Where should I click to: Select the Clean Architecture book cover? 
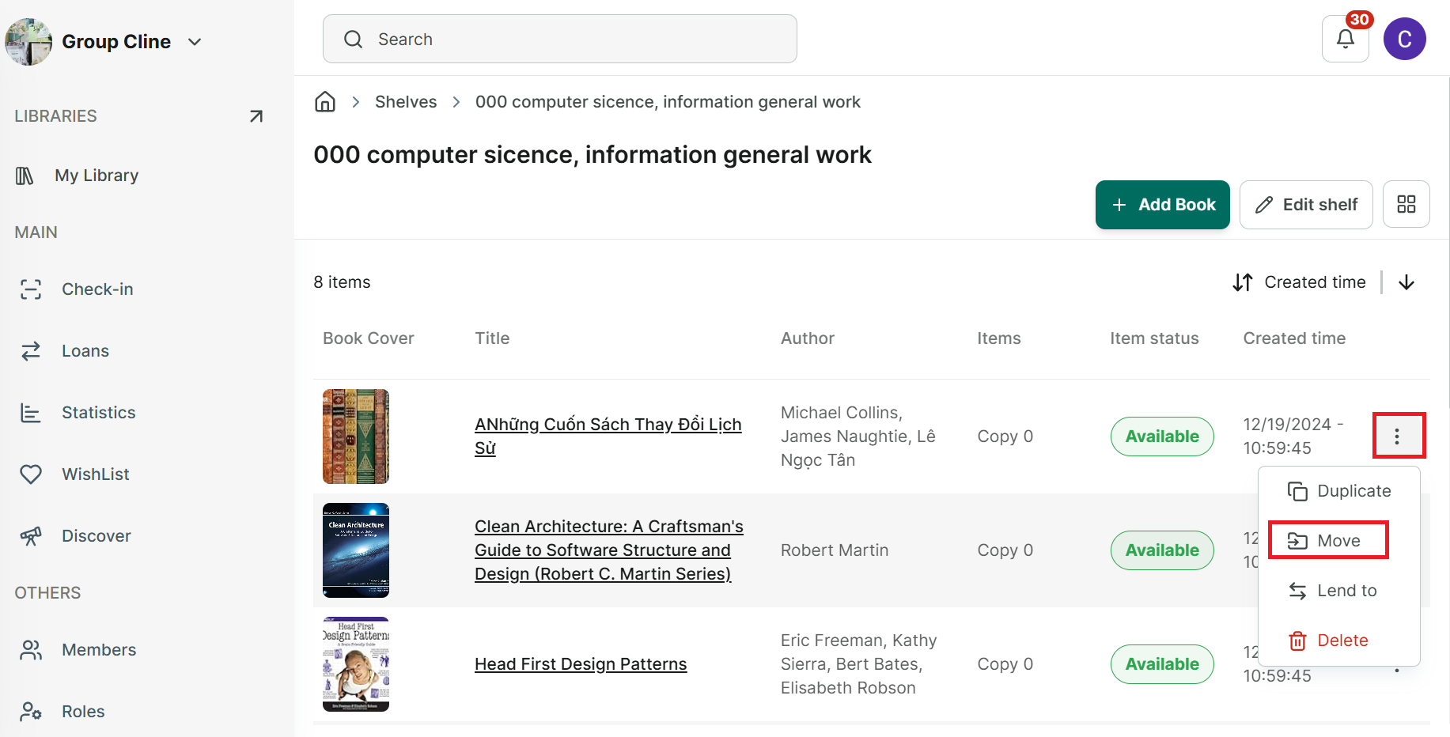point(356,550)
